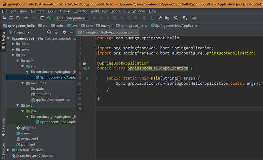Open Project Structure toolbar icon
The width and height of the screenshot is (263, 160).
(x=167, y=18)
